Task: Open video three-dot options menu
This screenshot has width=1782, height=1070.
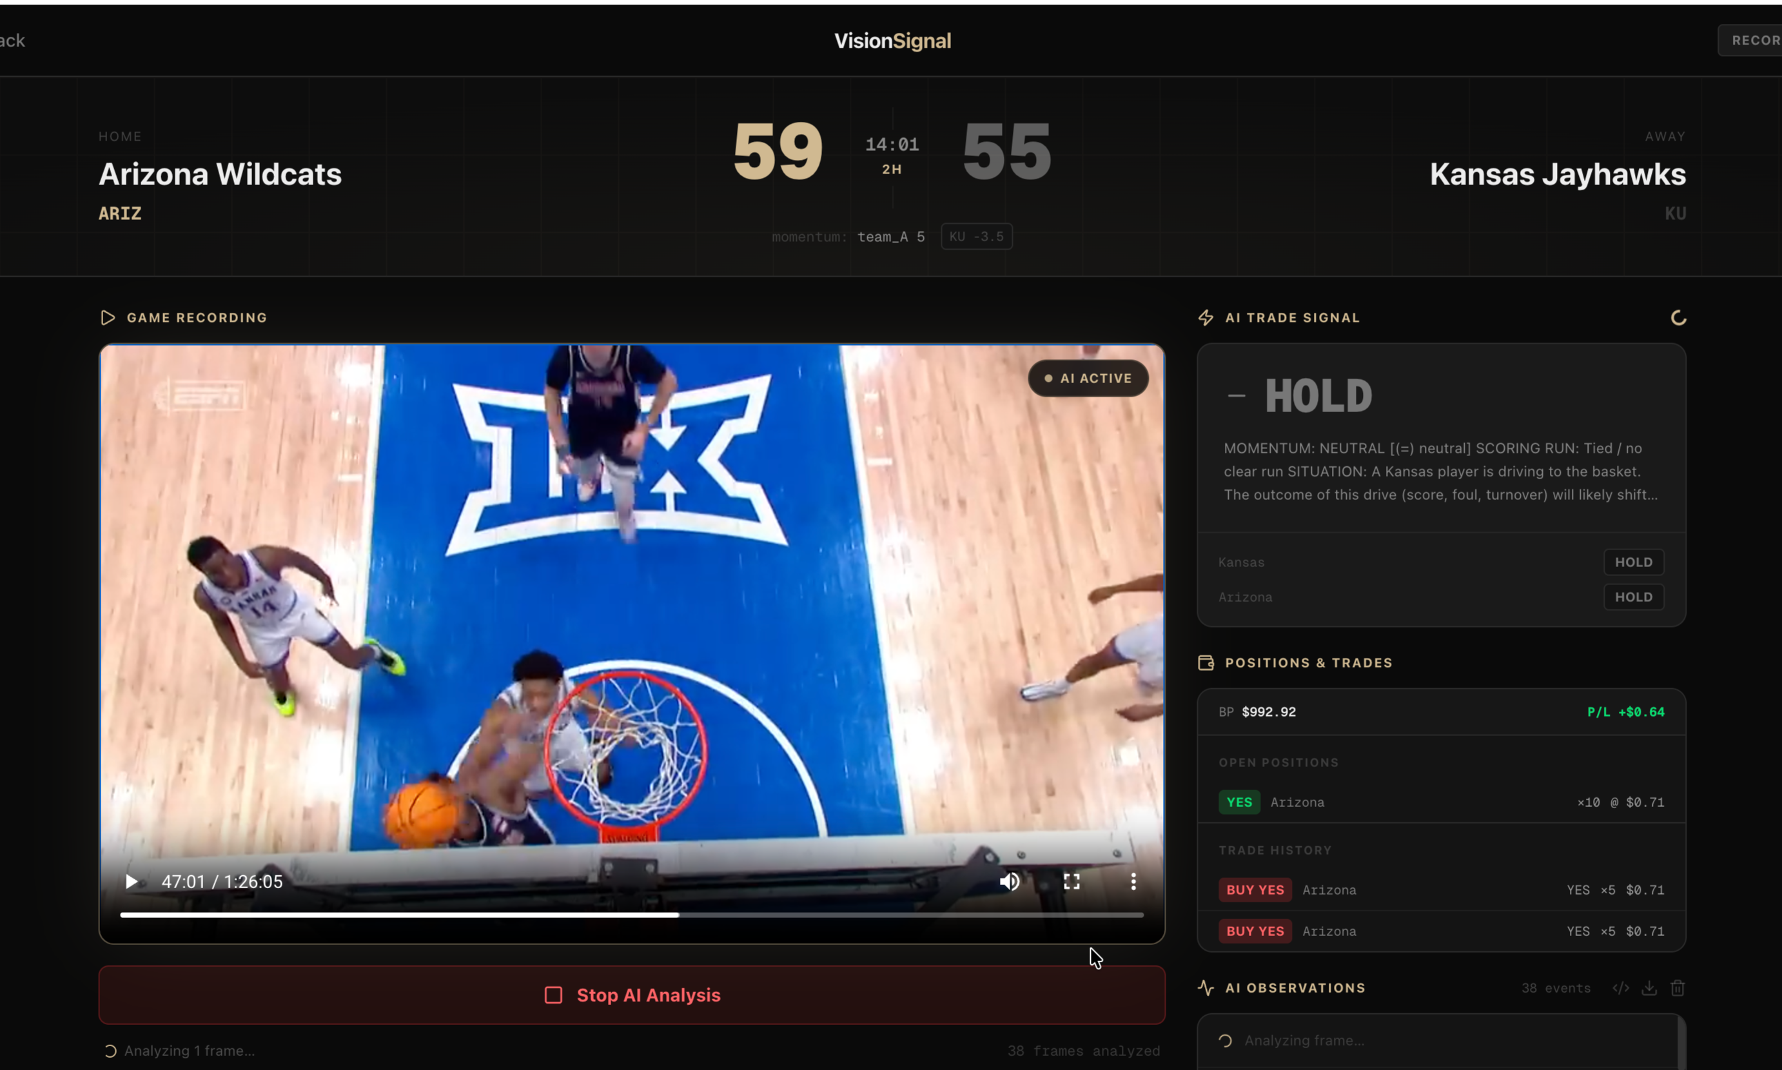Action: click(1133, 881)
